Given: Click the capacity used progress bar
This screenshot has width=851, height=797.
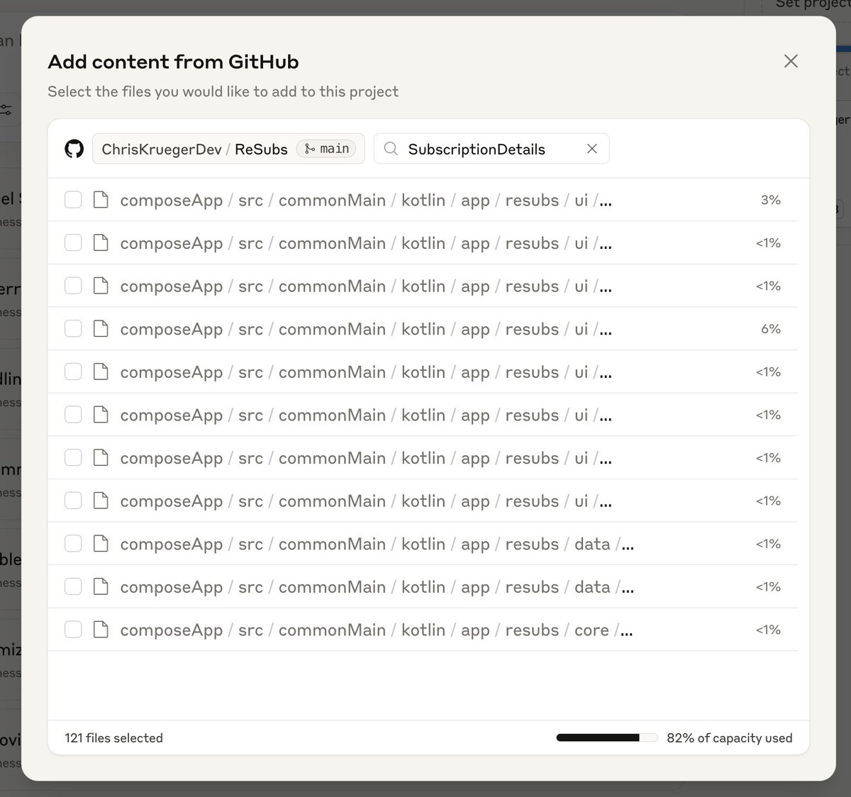Looking at the screenshot, I should 607,738.
